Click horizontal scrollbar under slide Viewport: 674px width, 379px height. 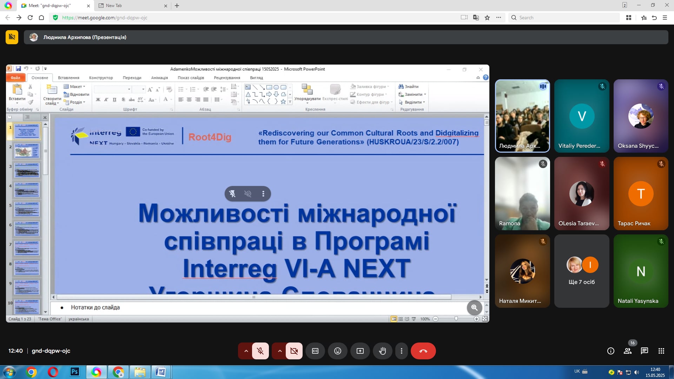coord(254,297)
